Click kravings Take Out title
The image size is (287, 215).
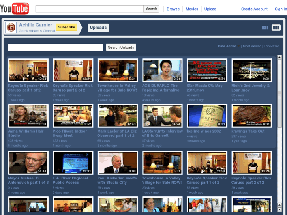coord(248,131)
